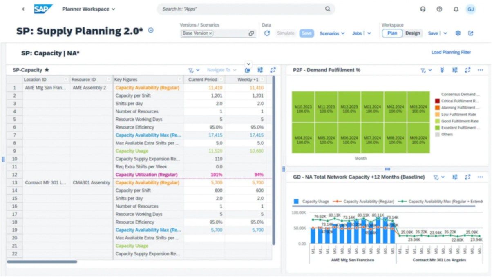Click the headset support icon
The height and width of the screenshot is (277, 492).
click(423, 9)
